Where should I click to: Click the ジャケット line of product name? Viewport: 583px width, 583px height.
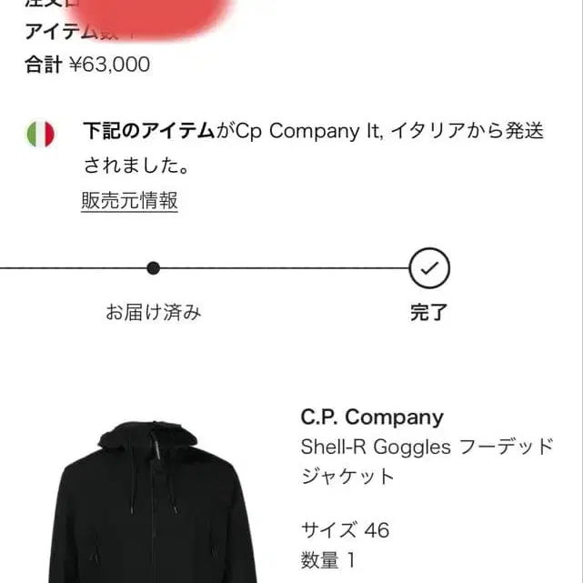click(347, 477)
